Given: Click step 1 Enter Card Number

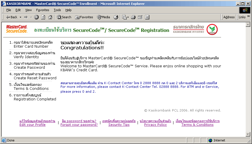Looking at the screenshot, I should [31, 44].
